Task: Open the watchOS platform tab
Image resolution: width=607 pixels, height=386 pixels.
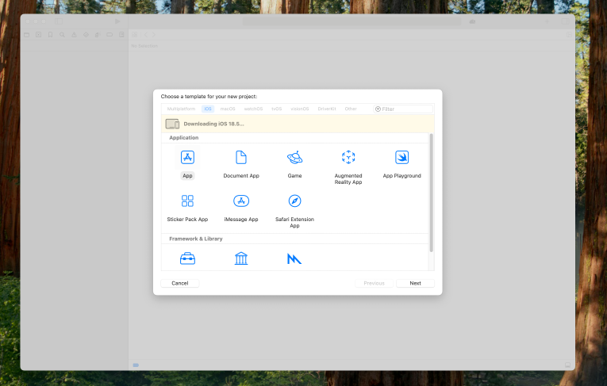Action: click(253, 109)
